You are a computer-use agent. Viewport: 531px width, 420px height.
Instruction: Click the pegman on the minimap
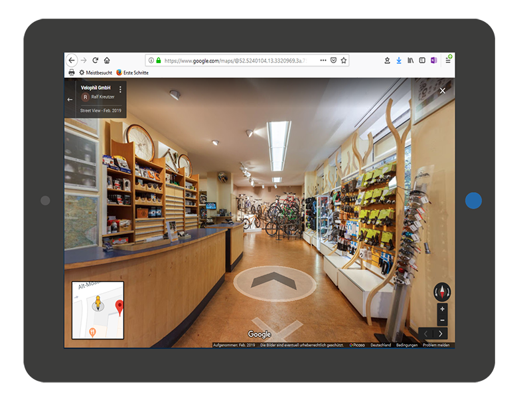pyautogui.click(x=98, y=303)
